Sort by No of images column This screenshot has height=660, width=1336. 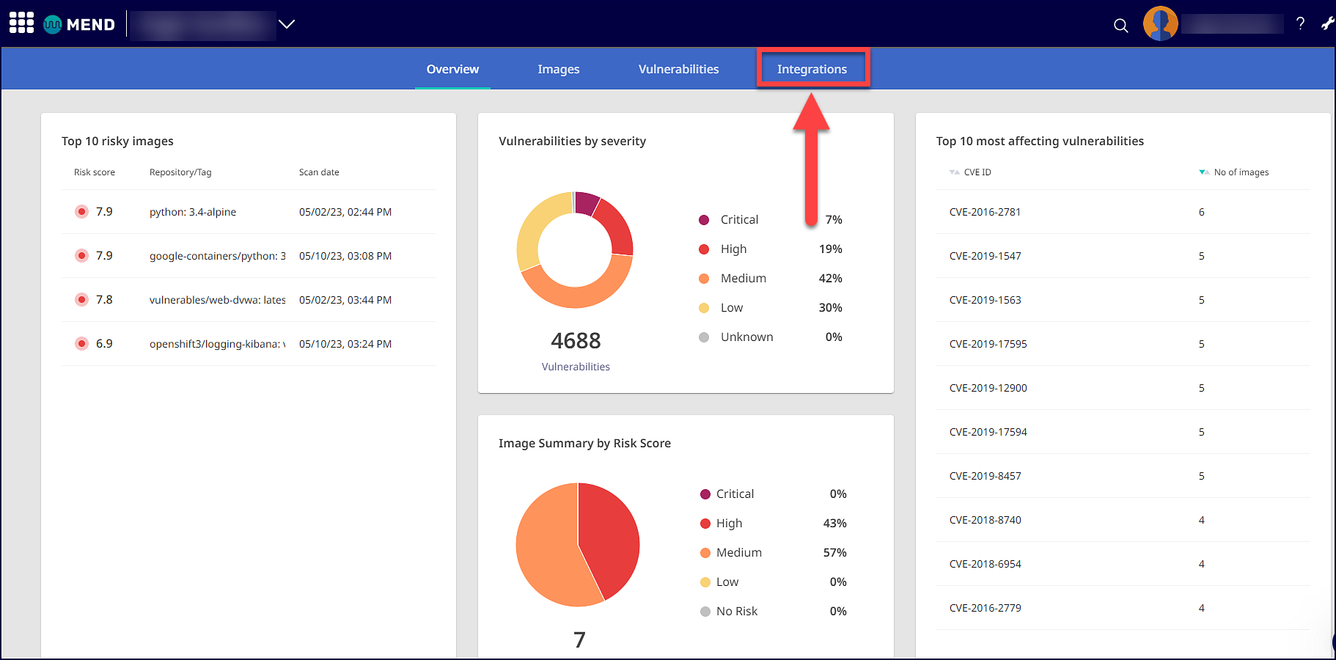1240,172
